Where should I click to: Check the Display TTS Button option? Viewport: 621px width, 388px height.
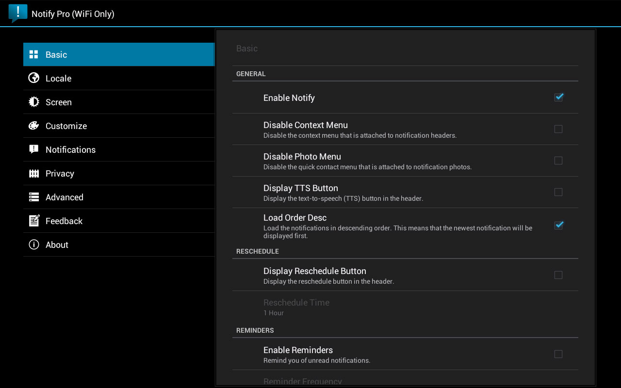coord(558,192)
